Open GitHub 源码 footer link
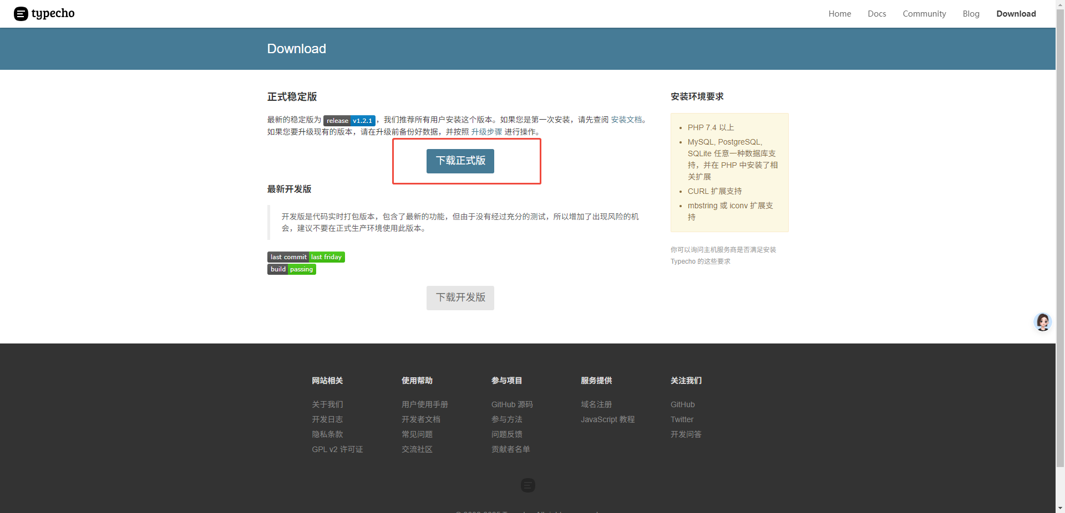The height and width of the screenshot is (513, 1065). point(512,404)
